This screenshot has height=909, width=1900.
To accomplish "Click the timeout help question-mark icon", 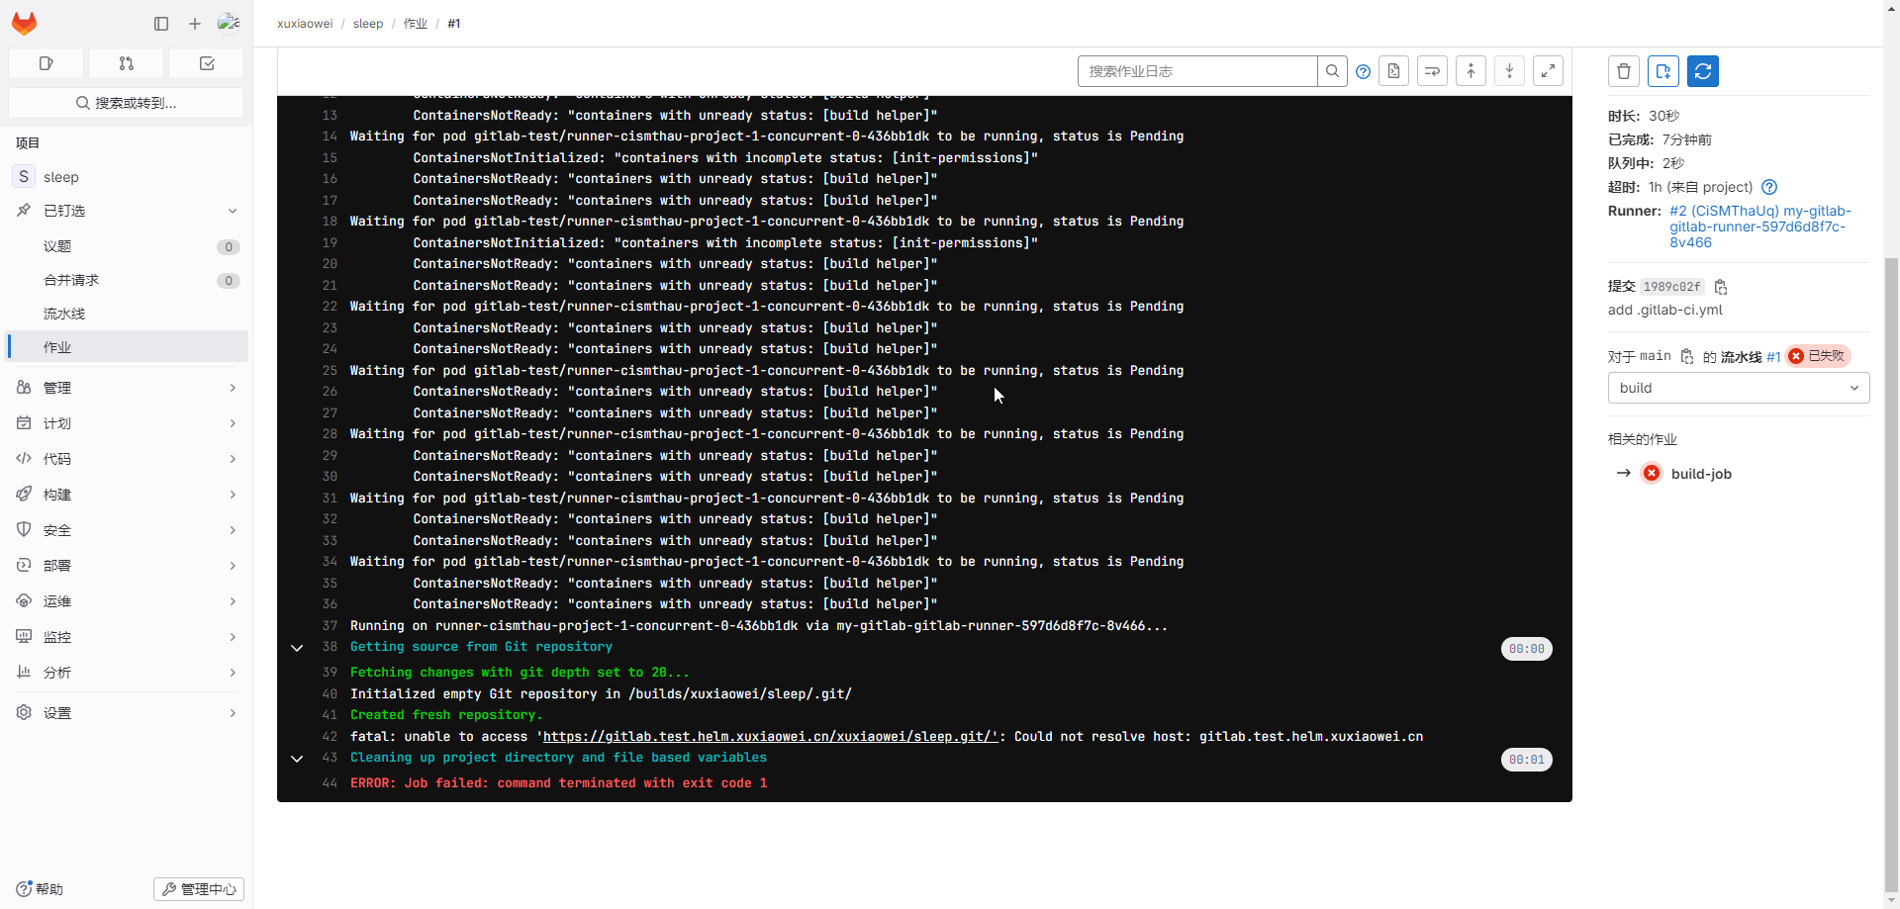I will point(1770,187).
